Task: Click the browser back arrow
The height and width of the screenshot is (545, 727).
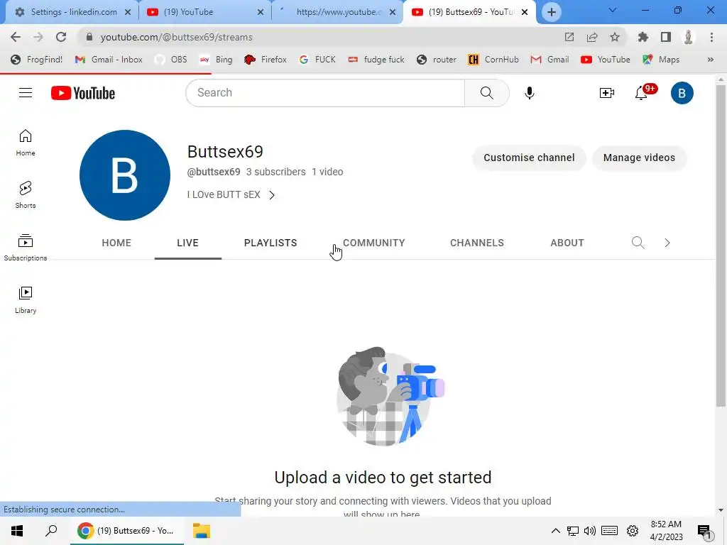Action: [16, 37]
